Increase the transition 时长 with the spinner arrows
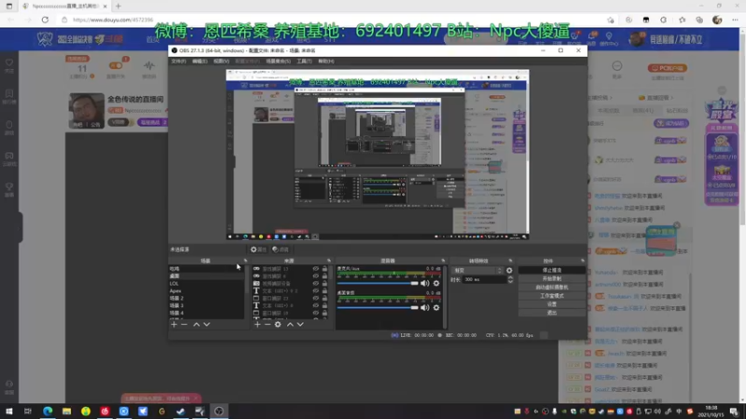This screenshot has height=419, width=746. [x=510, y=277]
